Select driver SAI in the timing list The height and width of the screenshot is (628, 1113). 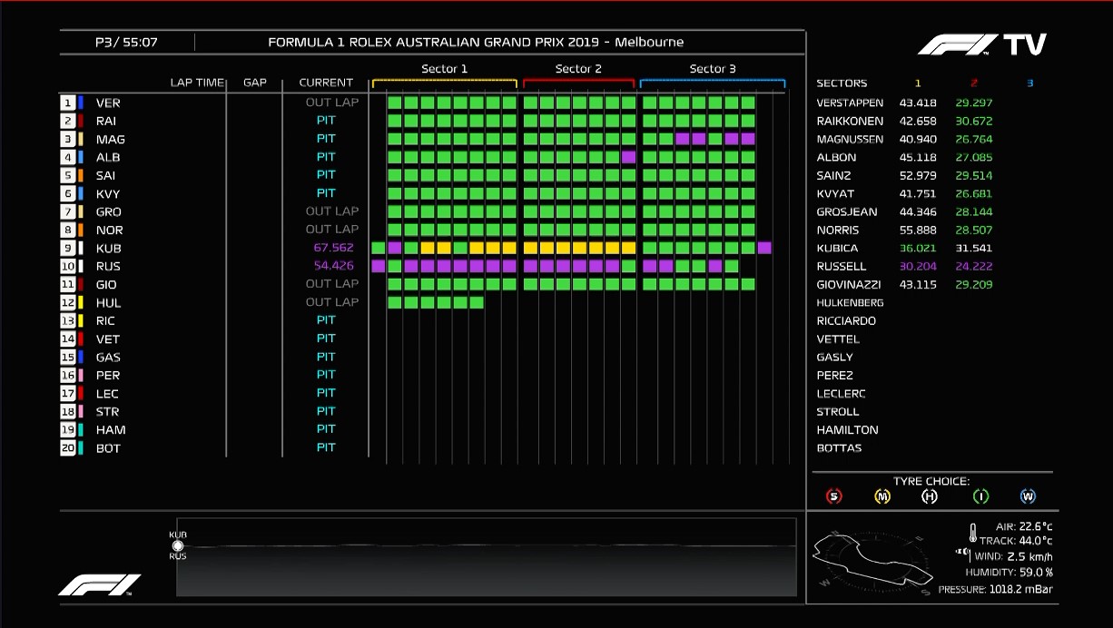[105, 176]
